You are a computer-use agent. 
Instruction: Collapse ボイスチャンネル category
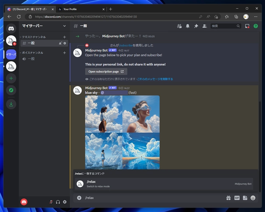coord(32,53)
